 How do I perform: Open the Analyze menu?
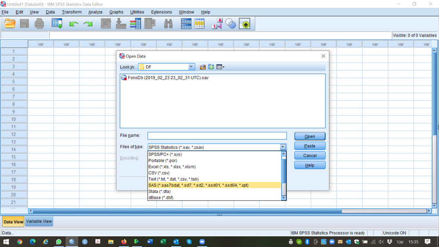[95, 12]
